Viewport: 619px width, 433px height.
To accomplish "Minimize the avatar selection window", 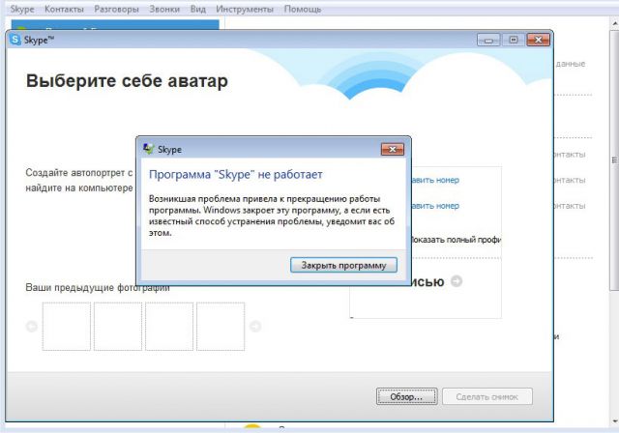I will pyautogui.click(x=488, y=40).
